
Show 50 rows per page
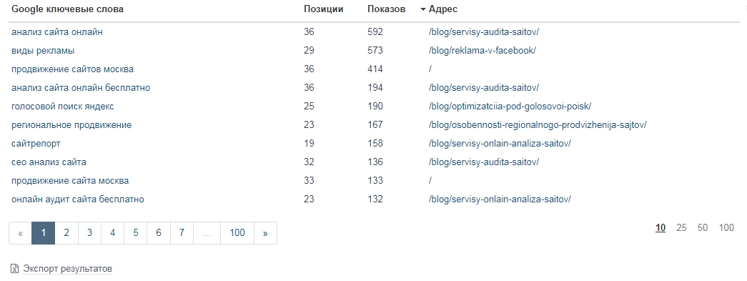[702, 228]
